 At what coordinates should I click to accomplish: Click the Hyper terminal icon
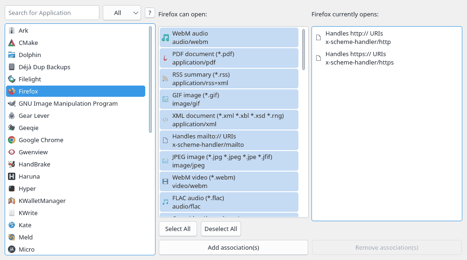tap(12, 189)
